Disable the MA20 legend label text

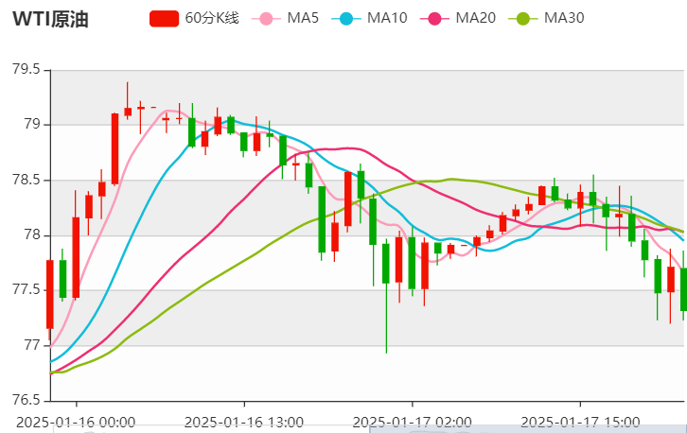click(x=475, y=18)
